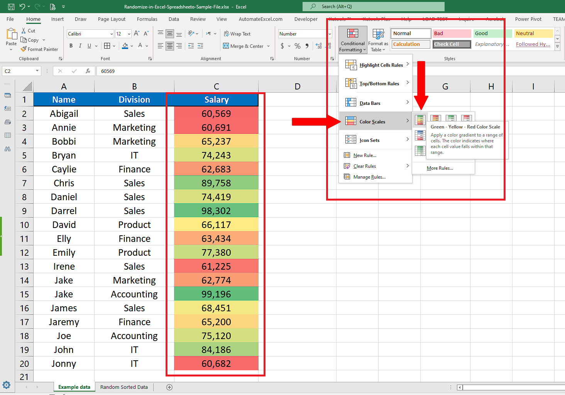Open the Number format dropdown
This screenshot has height=395, width=565.
pyautogui.click(x=330, y=34)
